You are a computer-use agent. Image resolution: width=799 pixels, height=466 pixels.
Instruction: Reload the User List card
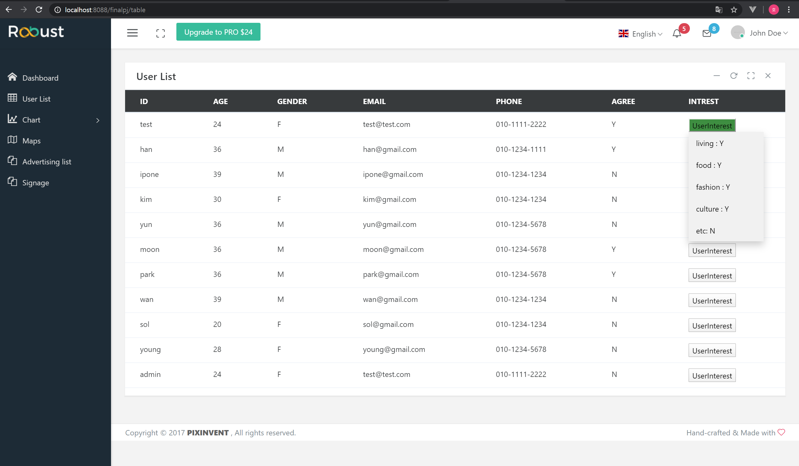(734, 76)
